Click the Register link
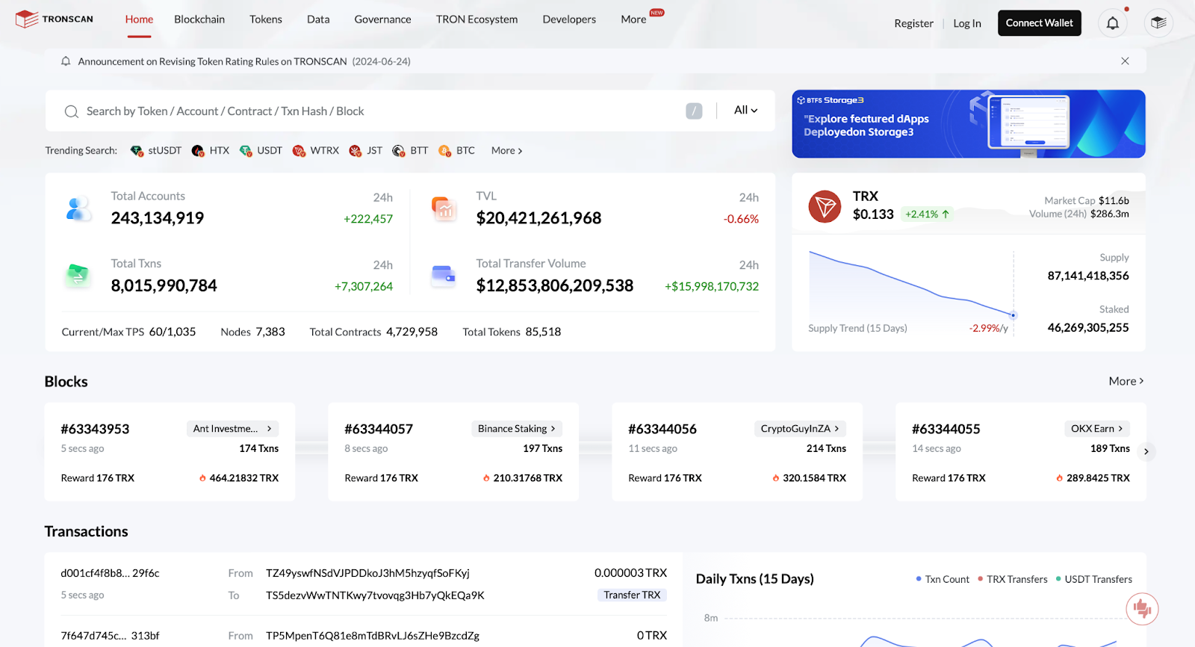The image size is (1195, 647). [913, 23]
